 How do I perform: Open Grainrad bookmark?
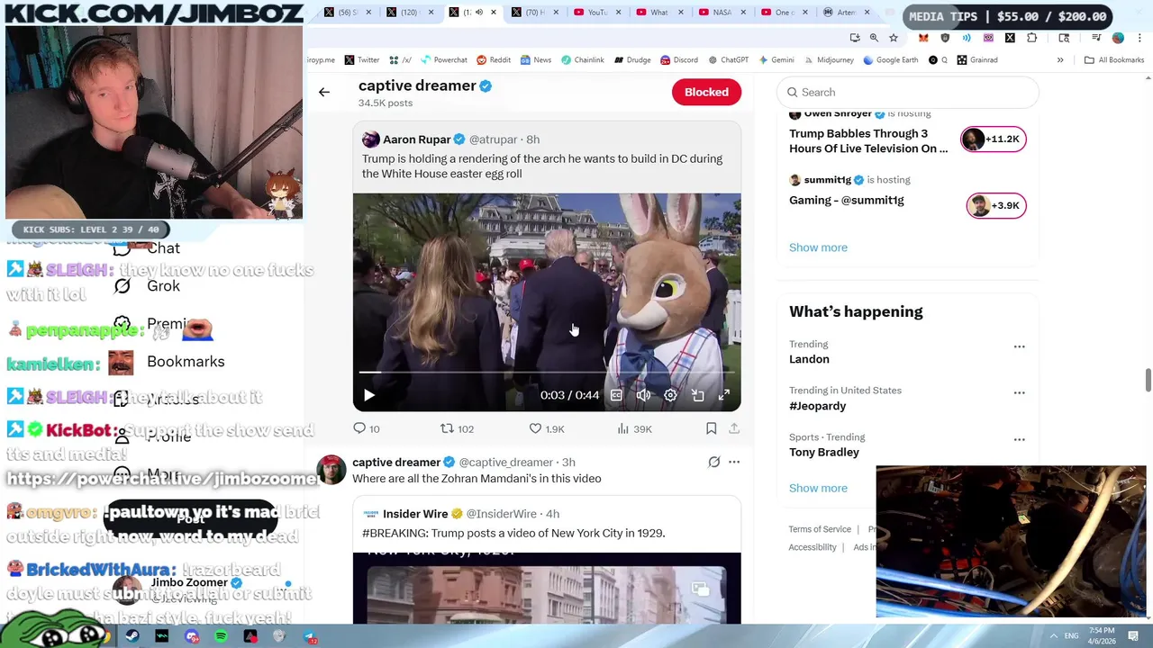click(976, 60)
